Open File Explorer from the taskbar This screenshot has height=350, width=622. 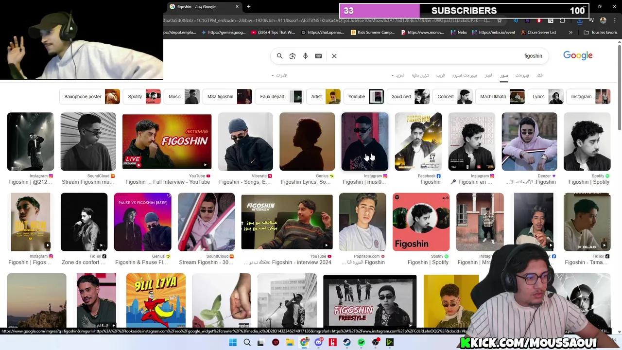(290, 343)
